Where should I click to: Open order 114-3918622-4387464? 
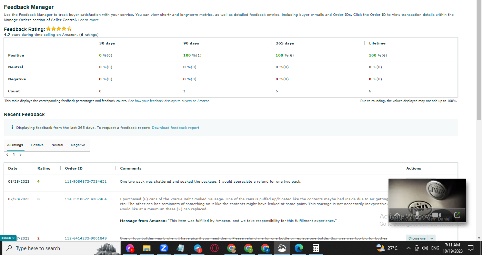coord(86,199)
